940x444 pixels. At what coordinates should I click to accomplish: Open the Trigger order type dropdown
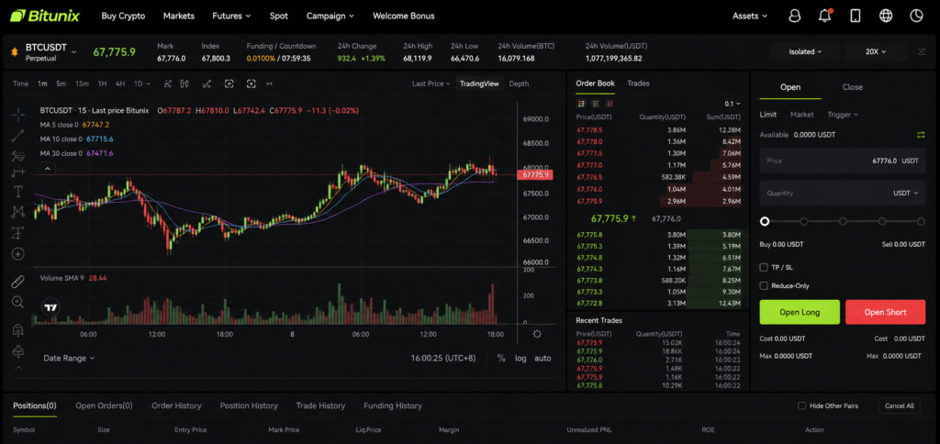click(x=843, y=115)
